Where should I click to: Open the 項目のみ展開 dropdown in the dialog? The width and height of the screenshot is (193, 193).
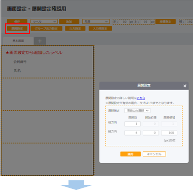pos(138,111)
